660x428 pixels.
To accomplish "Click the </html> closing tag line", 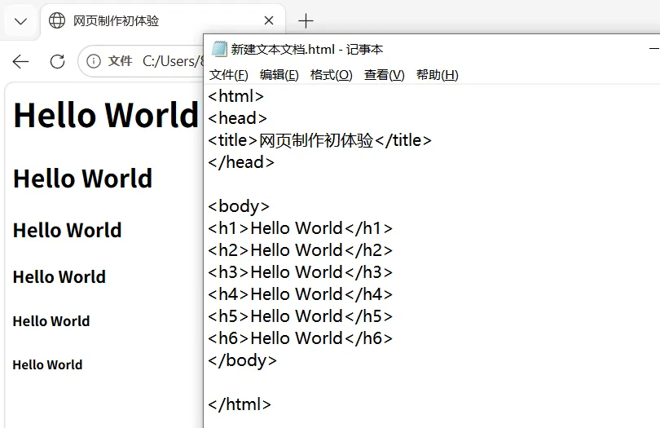I will coord(240,404).
